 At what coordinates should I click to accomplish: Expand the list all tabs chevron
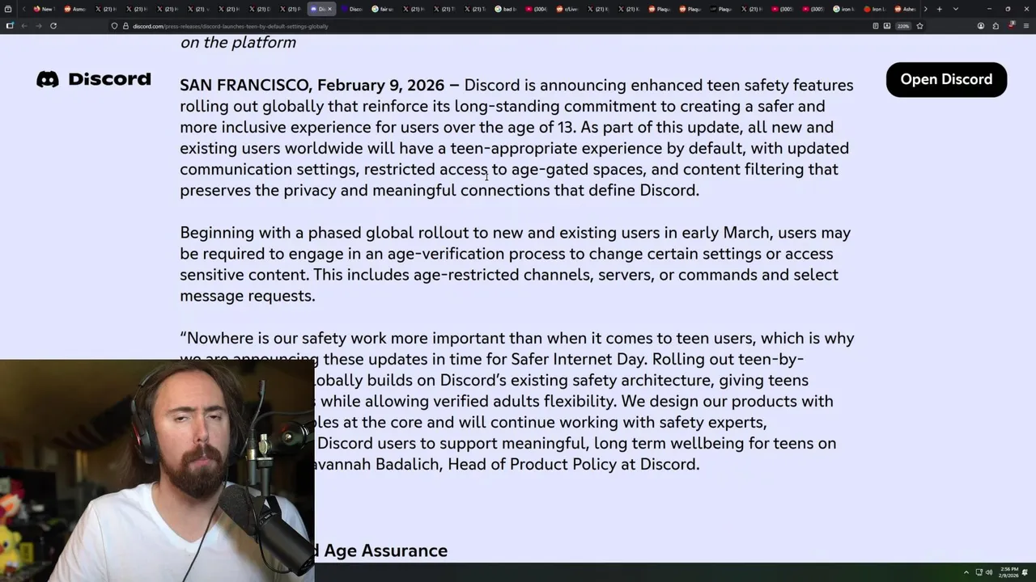955,9
